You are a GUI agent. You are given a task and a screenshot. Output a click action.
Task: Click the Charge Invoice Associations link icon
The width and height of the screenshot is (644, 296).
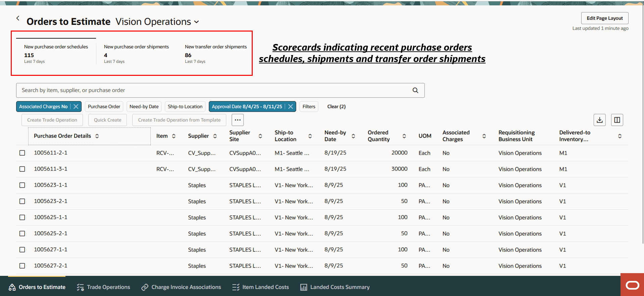click(145, 287)
